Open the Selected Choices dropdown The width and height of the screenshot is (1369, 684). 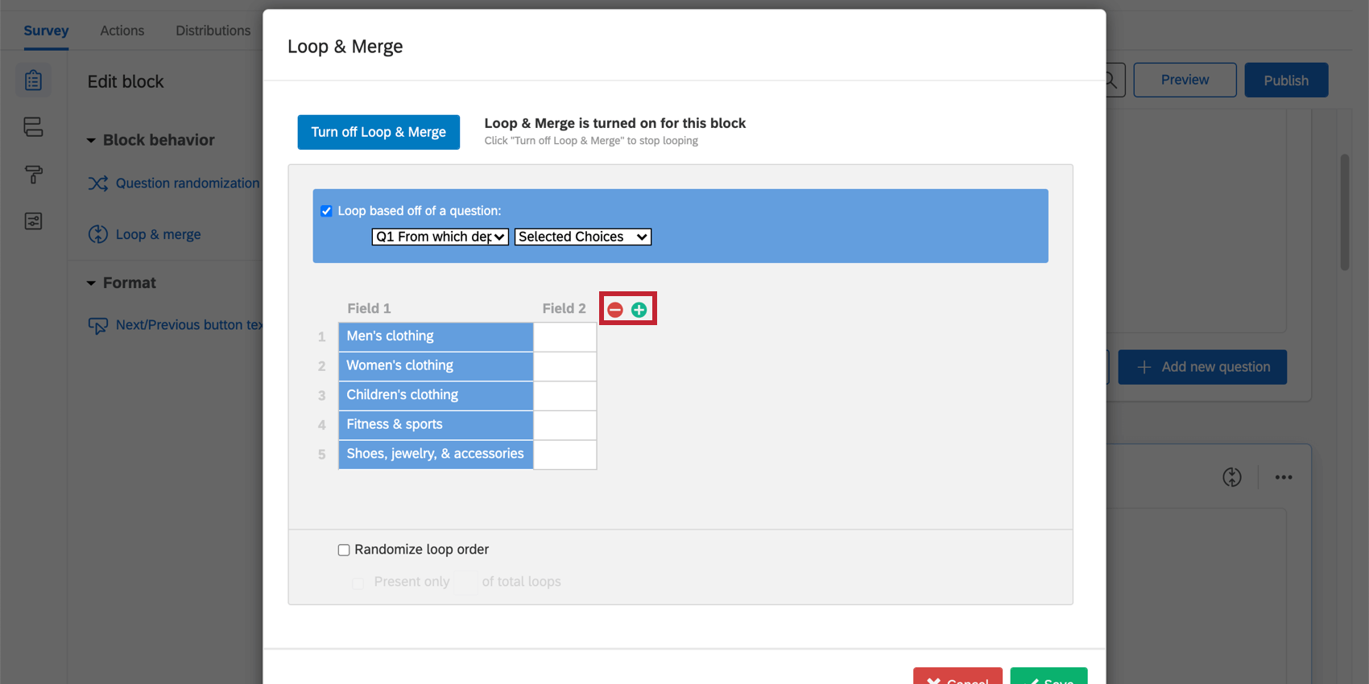pyautogui.click(x=583, y=237)
